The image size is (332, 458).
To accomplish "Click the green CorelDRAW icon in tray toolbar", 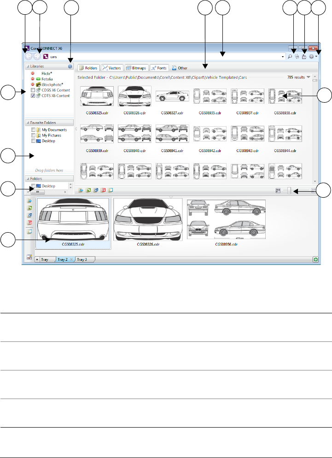I will 29,208.
